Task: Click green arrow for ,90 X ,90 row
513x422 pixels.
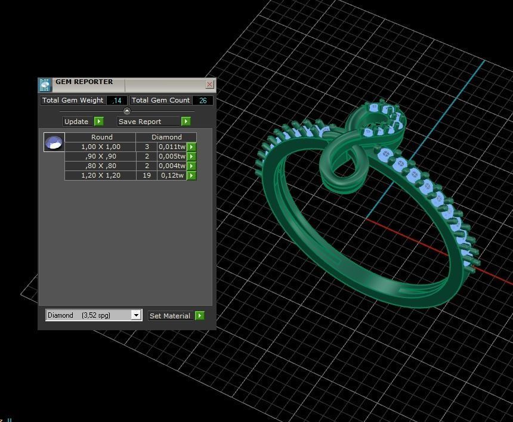Action: click(x=191, y=157)
